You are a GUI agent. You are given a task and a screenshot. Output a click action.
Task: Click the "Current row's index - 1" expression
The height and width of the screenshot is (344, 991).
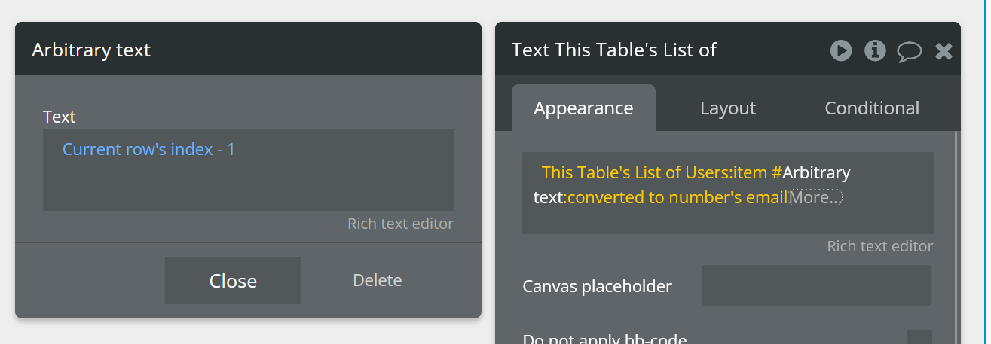pos(148,150)
